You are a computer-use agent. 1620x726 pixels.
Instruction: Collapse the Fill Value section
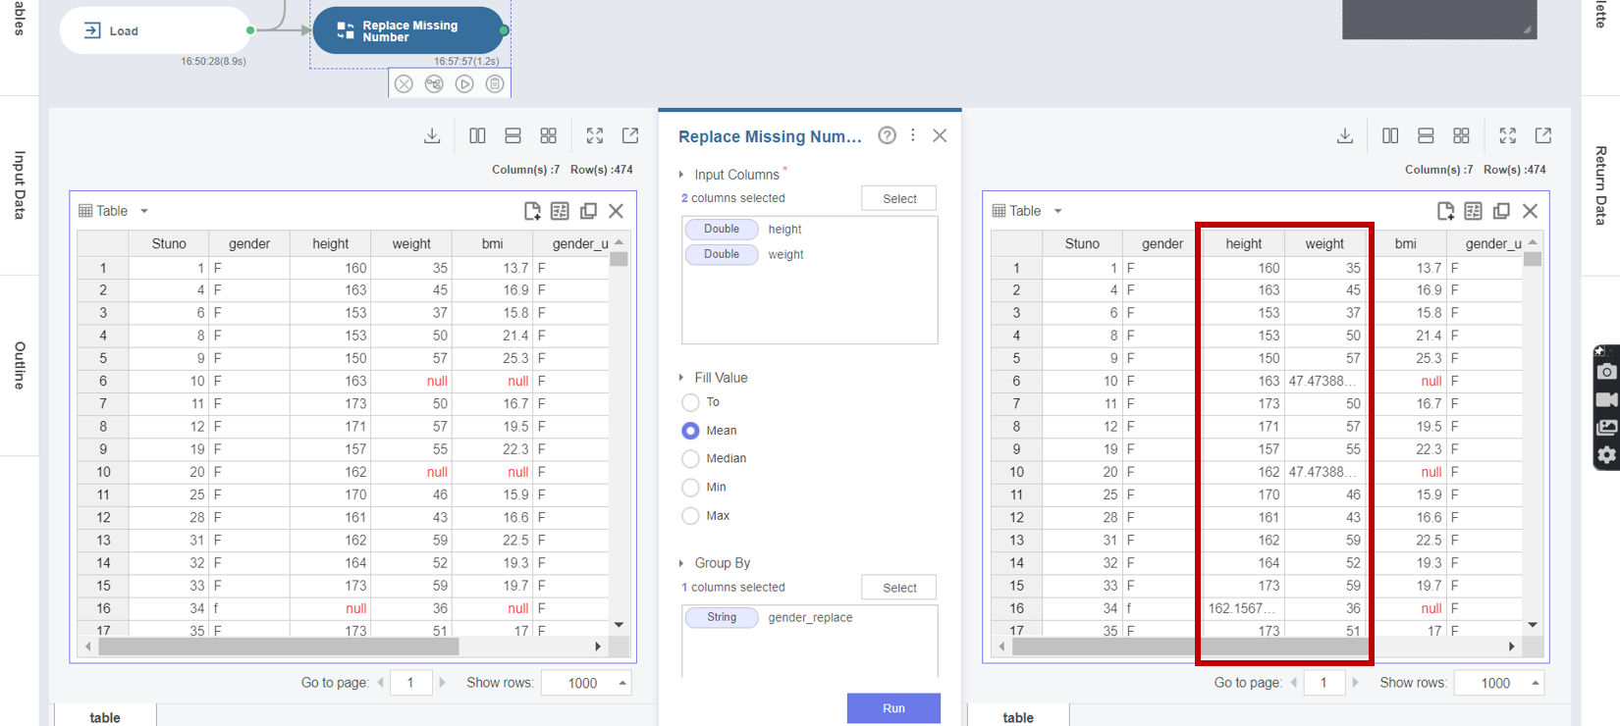click(681, 378)
